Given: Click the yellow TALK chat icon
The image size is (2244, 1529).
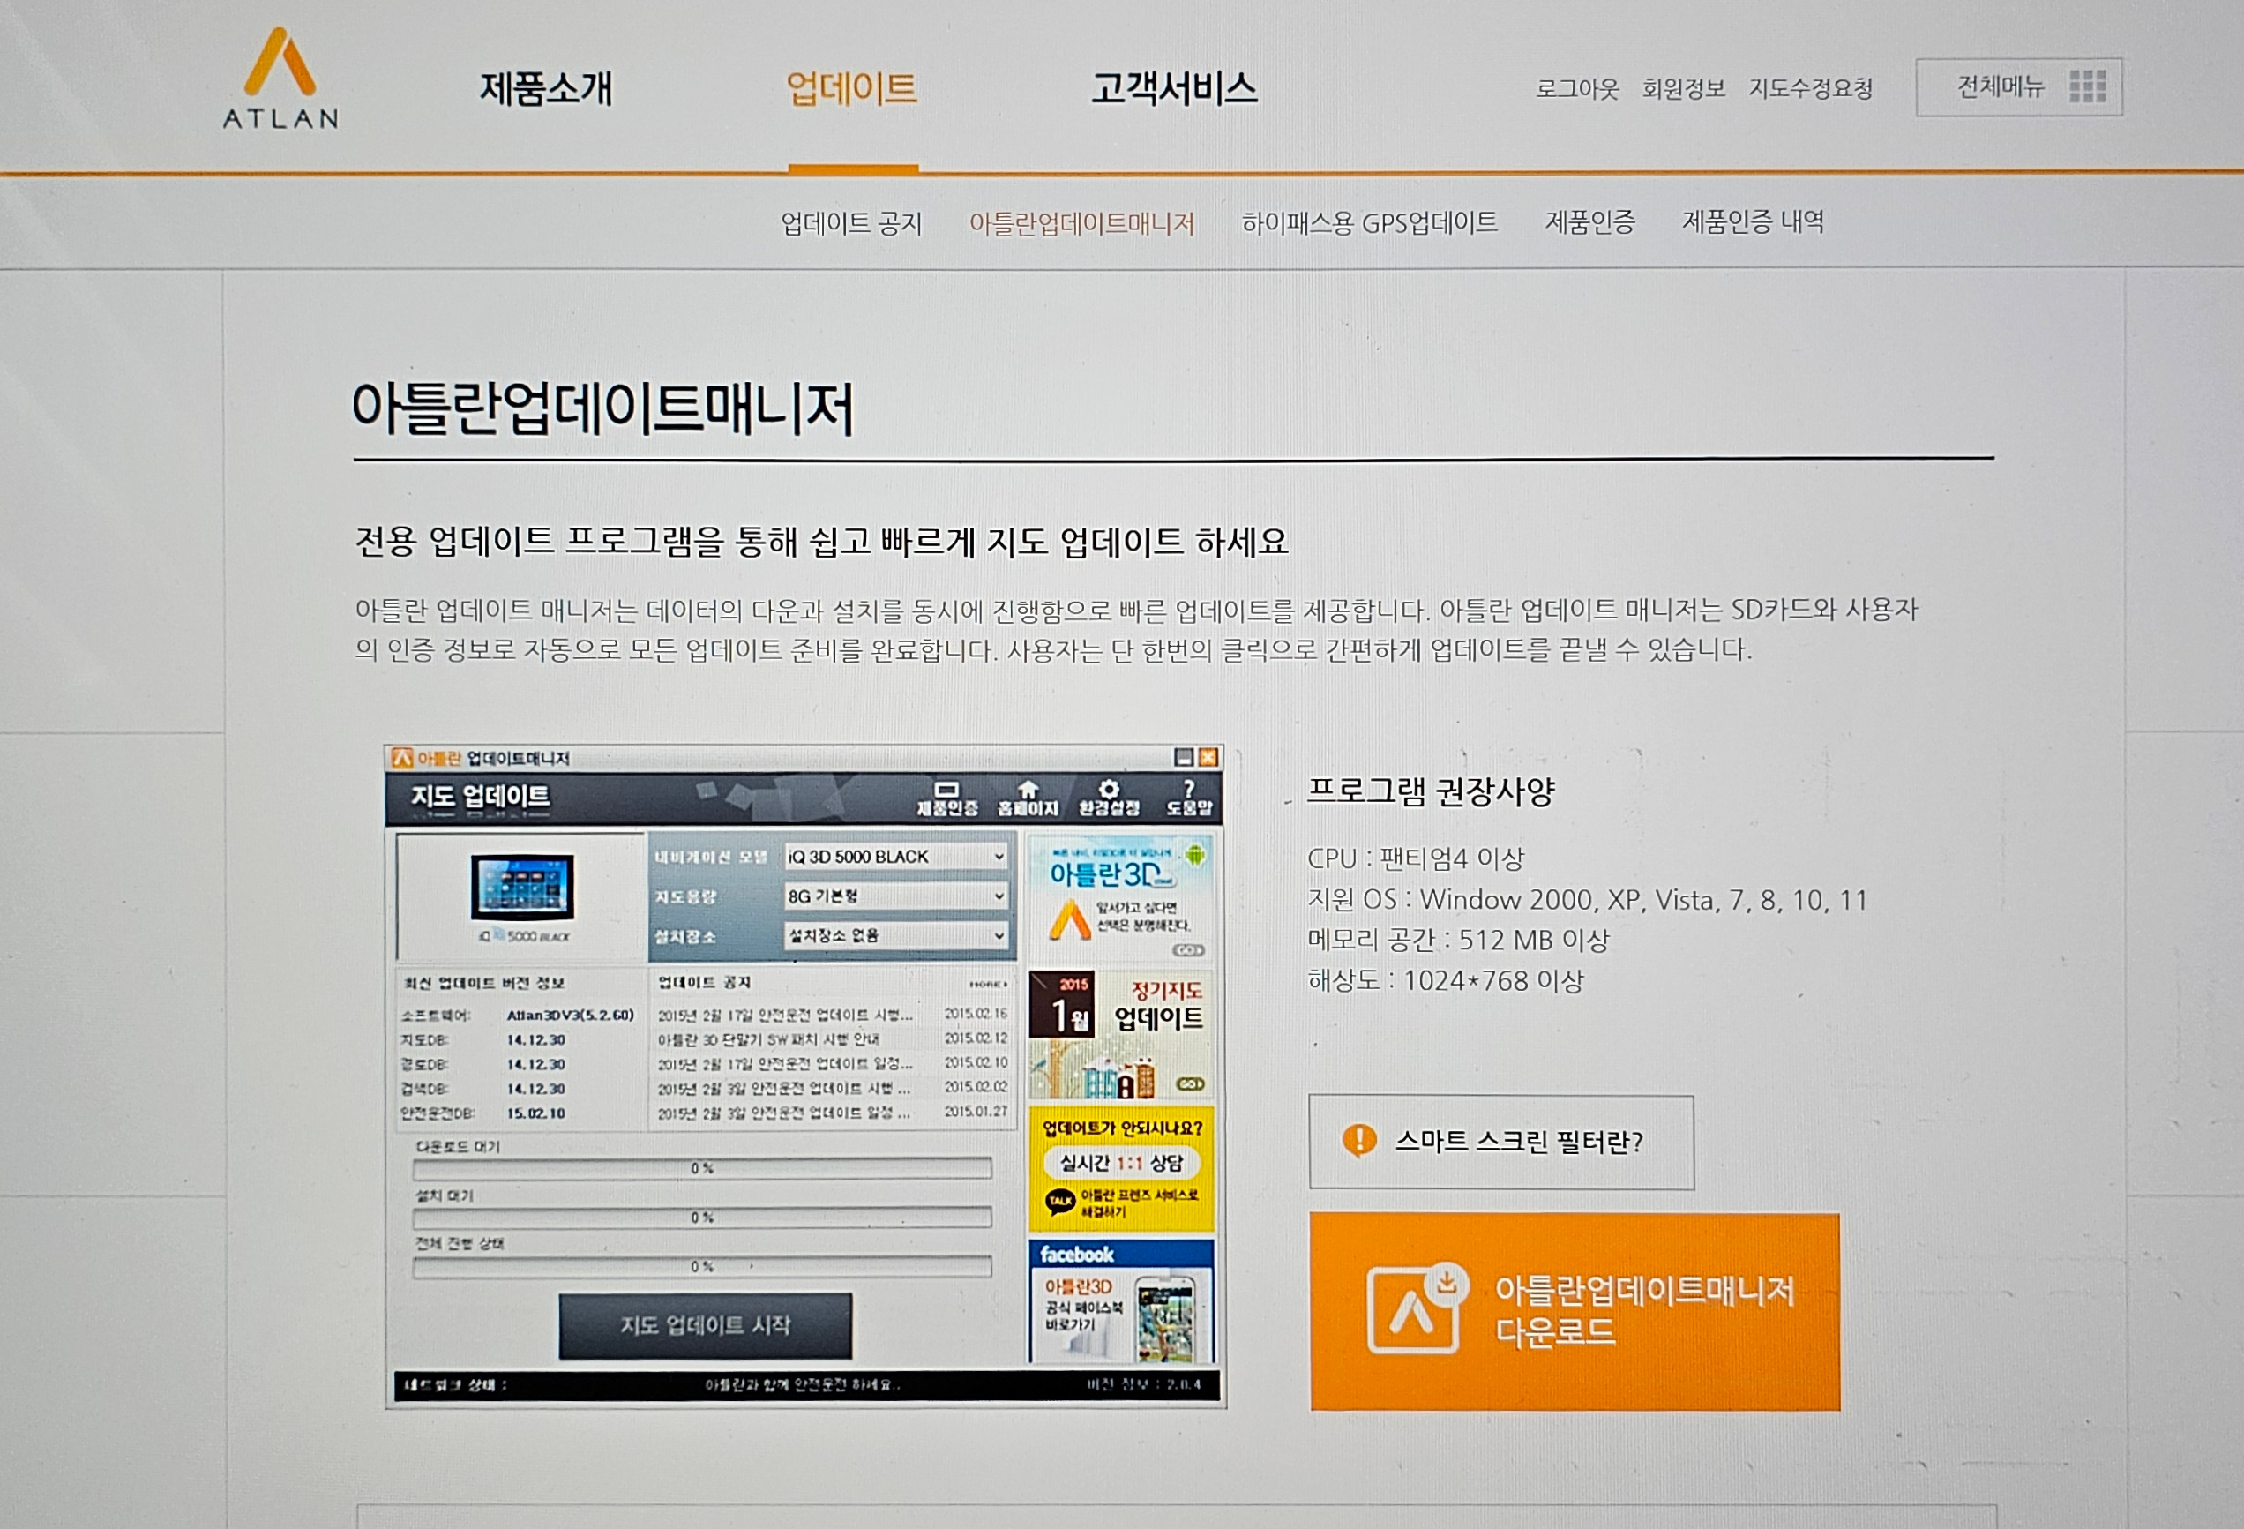Looking at the screenshot, I should (1060, 1202).
